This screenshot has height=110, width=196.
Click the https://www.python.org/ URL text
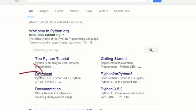(45, 35)
